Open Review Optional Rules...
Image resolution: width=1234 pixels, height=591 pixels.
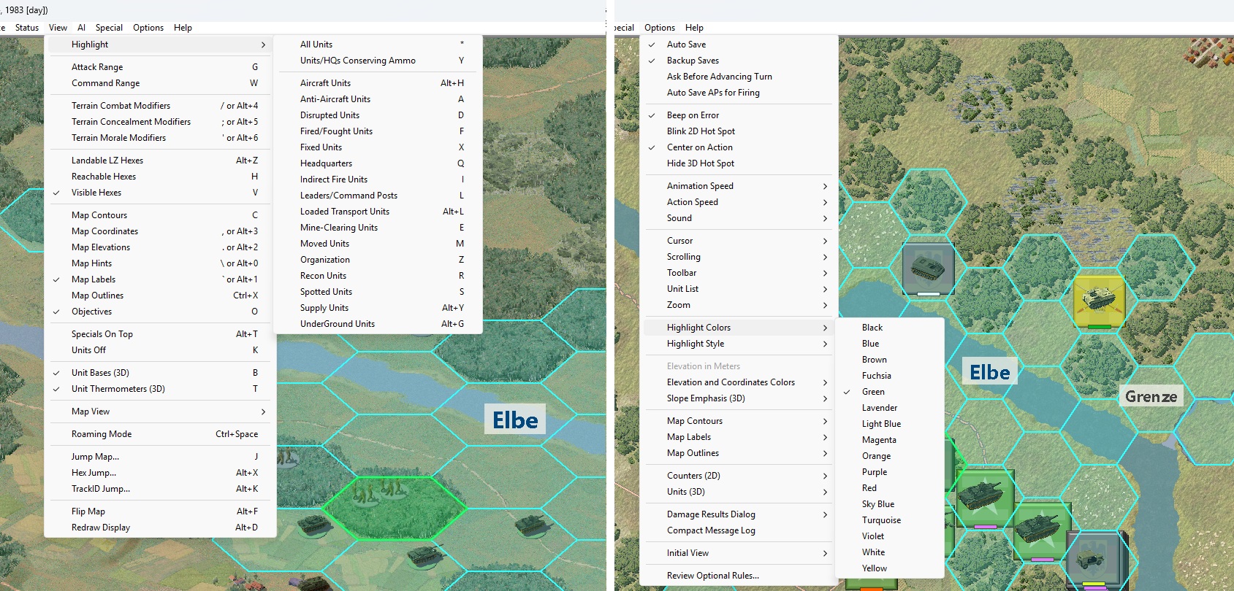pos(739,576)
